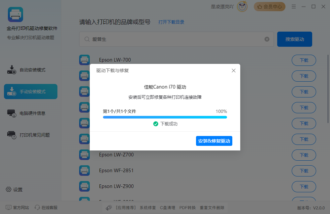Download the Epson LW-Z700 driver
This screenshot has height=214, width=330.
(x=304, y=155)
